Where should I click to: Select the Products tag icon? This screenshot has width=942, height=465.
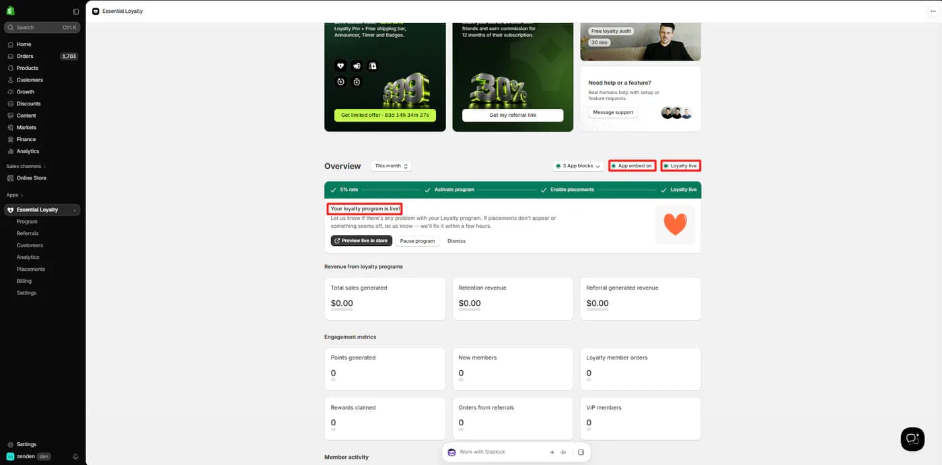pyautogui.click(x=11, y=68)
